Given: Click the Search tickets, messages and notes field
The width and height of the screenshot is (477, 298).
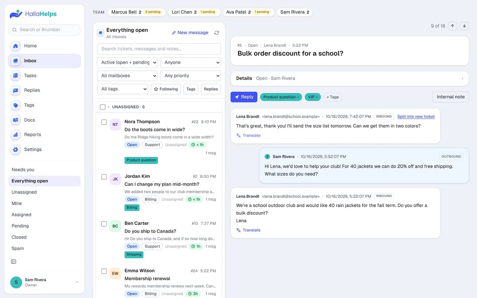Looking at the screenshot, I should 159,49.
